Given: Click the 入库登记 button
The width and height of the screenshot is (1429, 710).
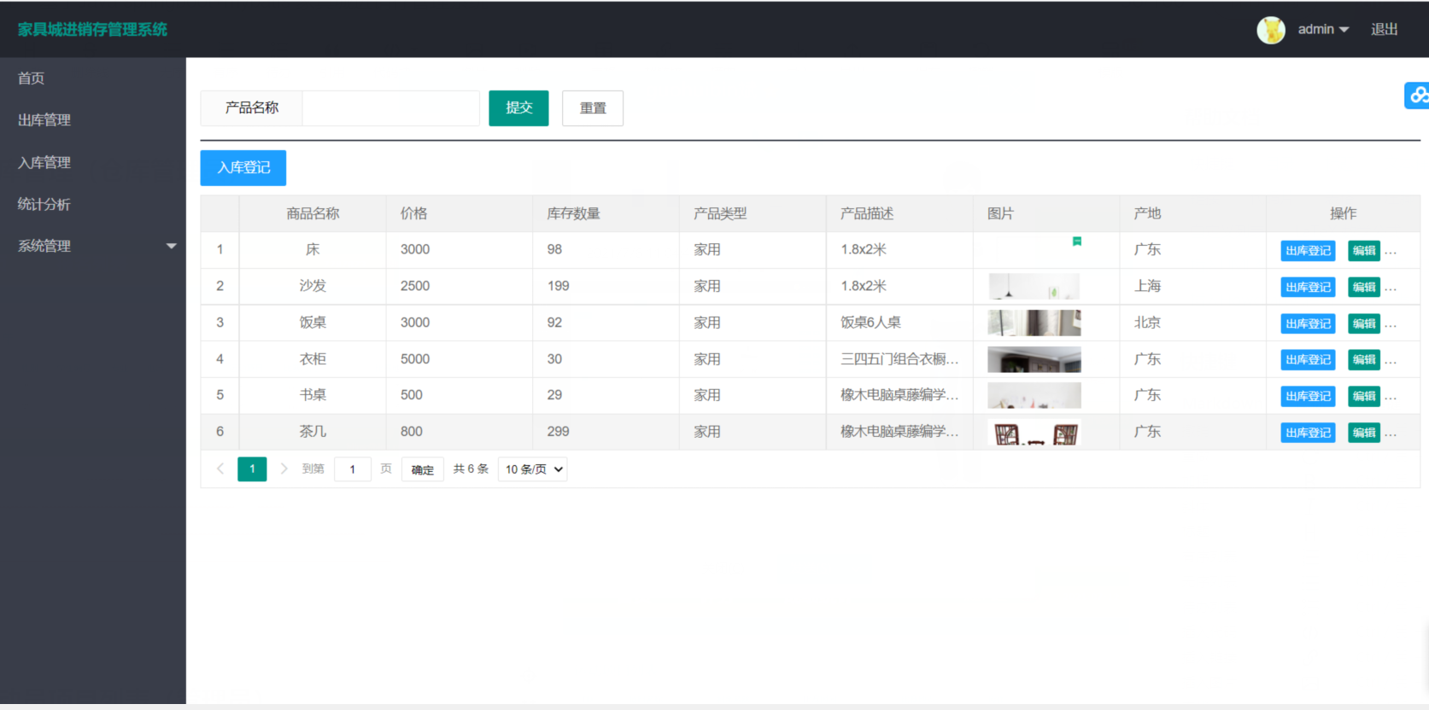Looking at the screenshot, I should pos(243,168).
